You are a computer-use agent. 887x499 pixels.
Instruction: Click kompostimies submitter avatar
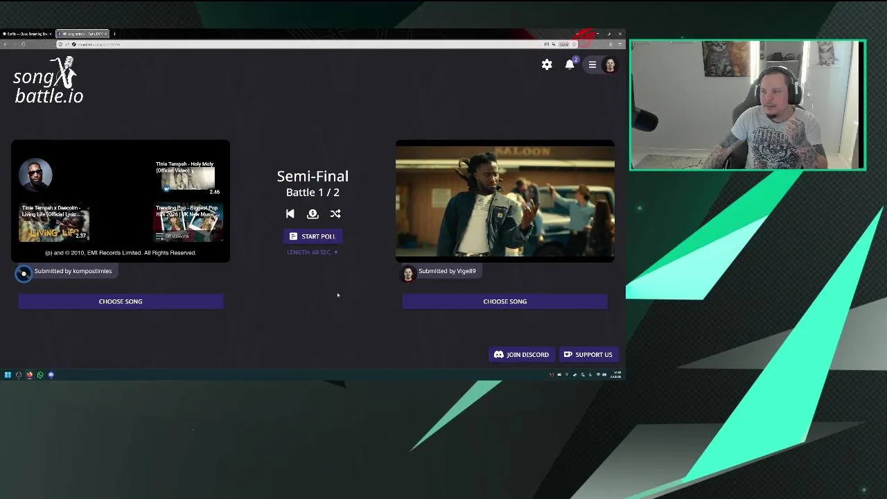pos(24,273)
